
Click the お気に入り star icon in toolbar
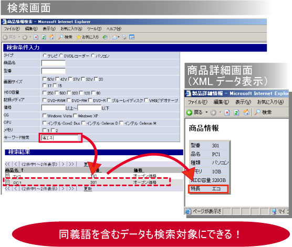point(79,37)
